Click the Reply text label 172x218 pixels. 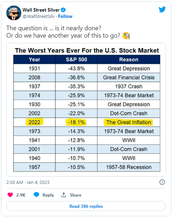point(48,195)
